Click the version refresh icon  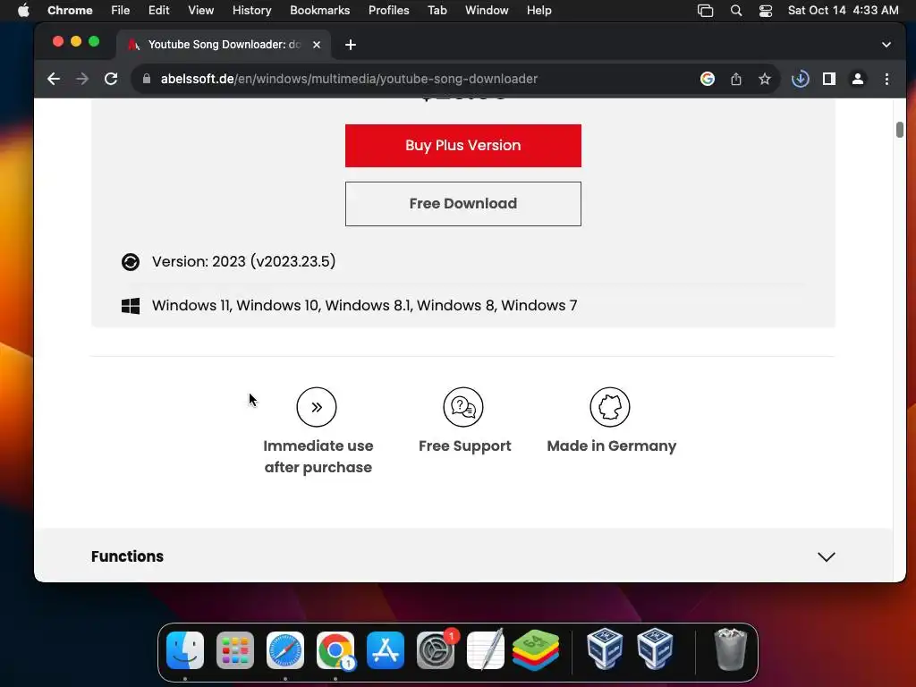131,262
